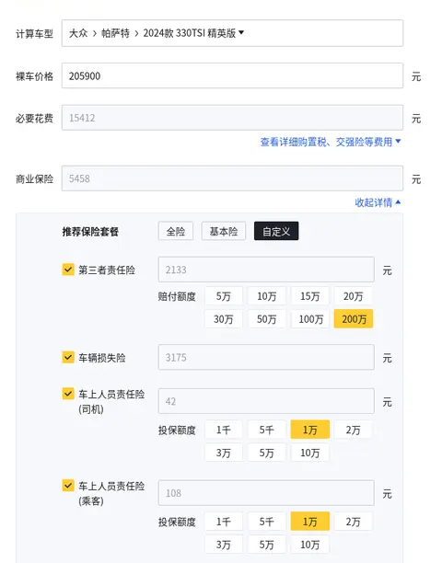
Task: Toggle 车上人员责任险(乘客) checkbox
Action: point(68,486)
